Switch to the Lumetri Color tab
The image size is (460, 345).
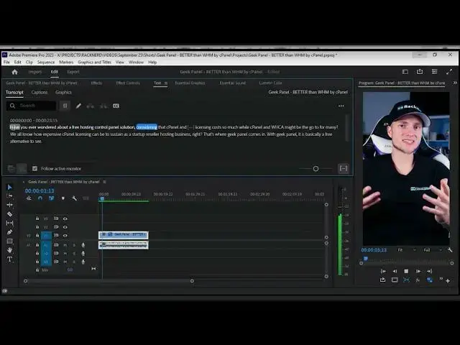[270, 83]
